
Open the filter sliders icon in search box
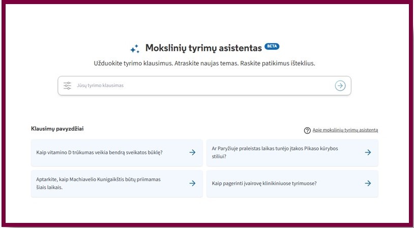(x=68, y=85)
